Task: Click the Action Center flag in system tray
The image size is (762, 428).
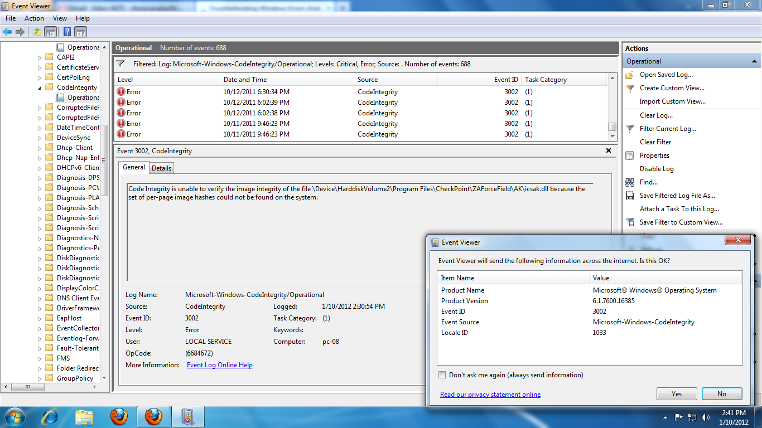Action: 679,417
